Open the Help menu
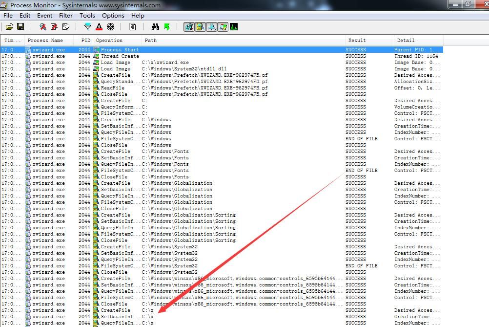Screen dimensions: 489x327 tap(138, 16)
